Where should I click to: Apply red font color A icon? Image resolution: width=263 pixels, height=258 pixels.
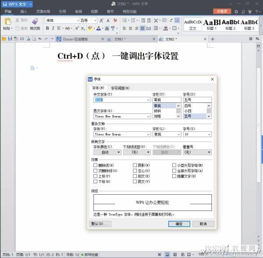(x=99, y=28)
